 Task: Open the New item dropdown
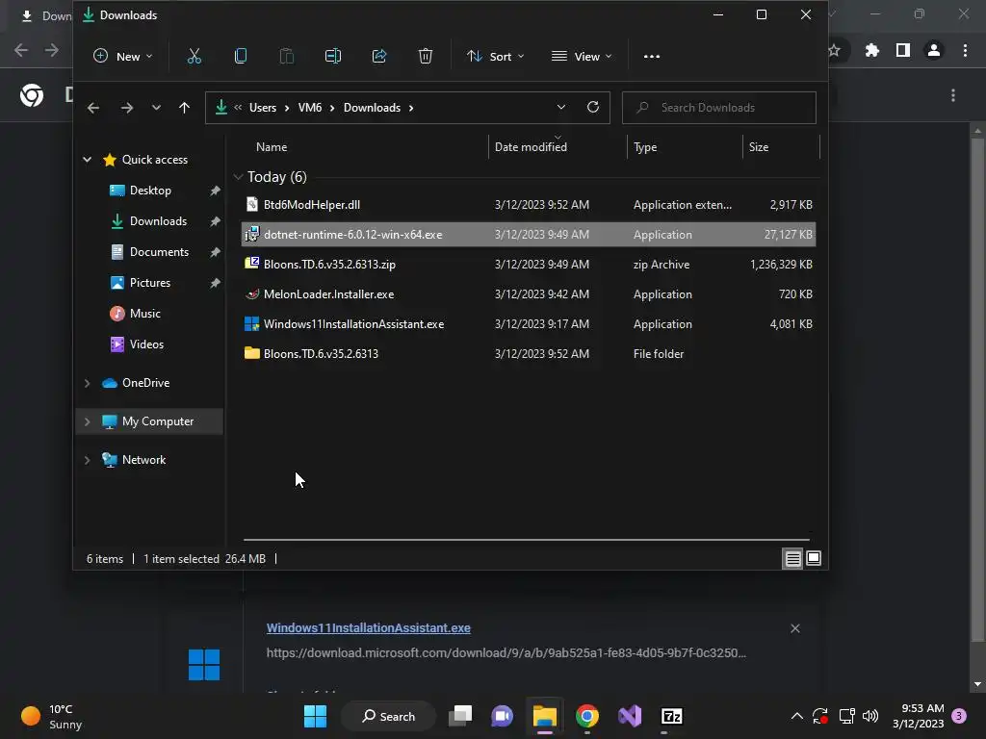pos(122,56)
